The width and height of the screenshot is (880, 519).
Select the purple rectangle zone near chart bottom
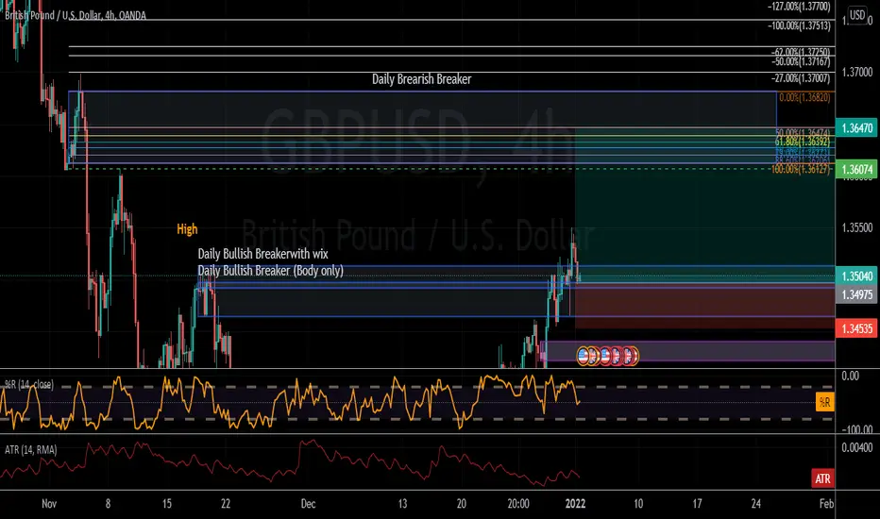(x=687, y=351)
